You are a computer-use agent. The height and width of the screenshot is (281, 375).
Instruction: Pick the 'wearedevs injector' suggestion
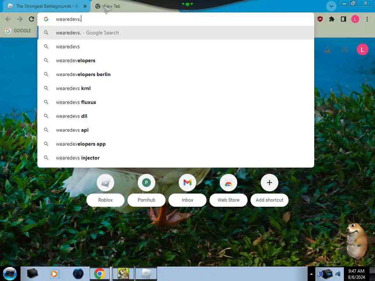coord(176,158)
